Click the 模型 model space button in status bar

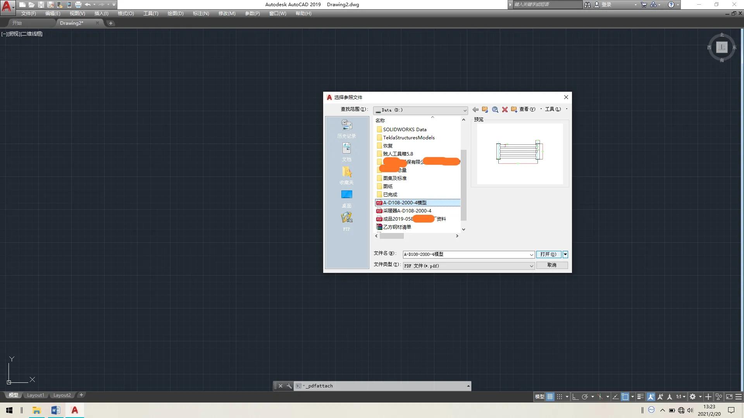(x=540, y=397)
